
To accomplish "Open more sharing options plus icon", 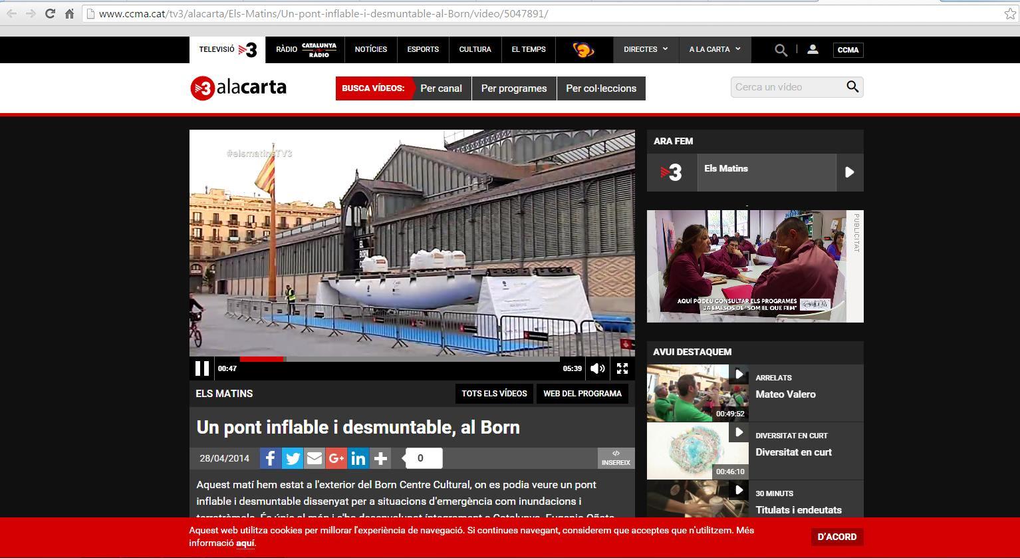I will click(380, 458).
